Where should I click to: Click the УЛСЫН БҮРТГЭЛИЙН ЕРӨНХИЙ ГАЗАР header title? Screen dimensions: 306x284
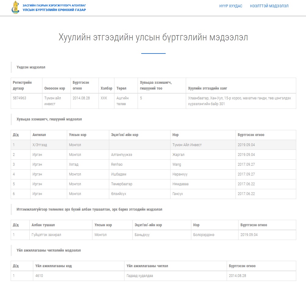tap(54, 10)
